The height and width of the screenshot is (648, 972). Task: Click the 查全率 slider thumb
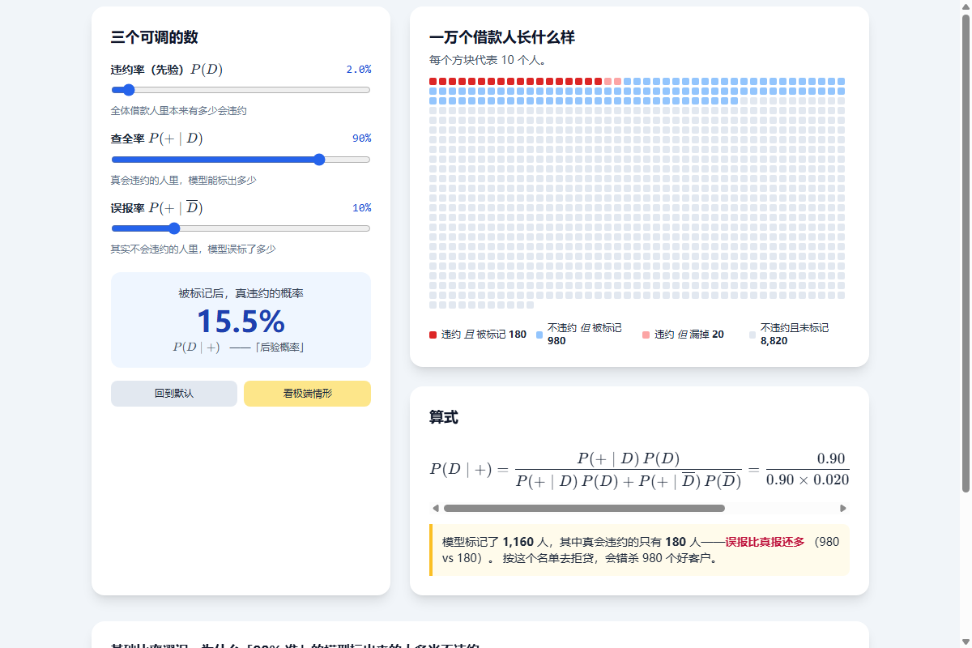pos(319,160)
